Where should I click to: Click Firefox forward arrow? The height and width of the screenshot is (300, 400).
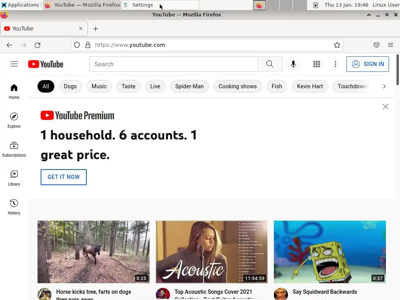pyautogui.click(x=23, y=45)
